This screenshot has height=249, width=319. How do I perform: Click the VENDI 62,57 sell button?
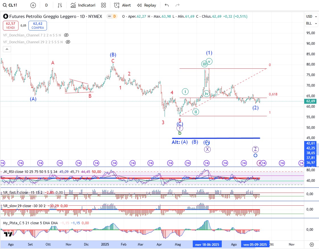point(11,26)
